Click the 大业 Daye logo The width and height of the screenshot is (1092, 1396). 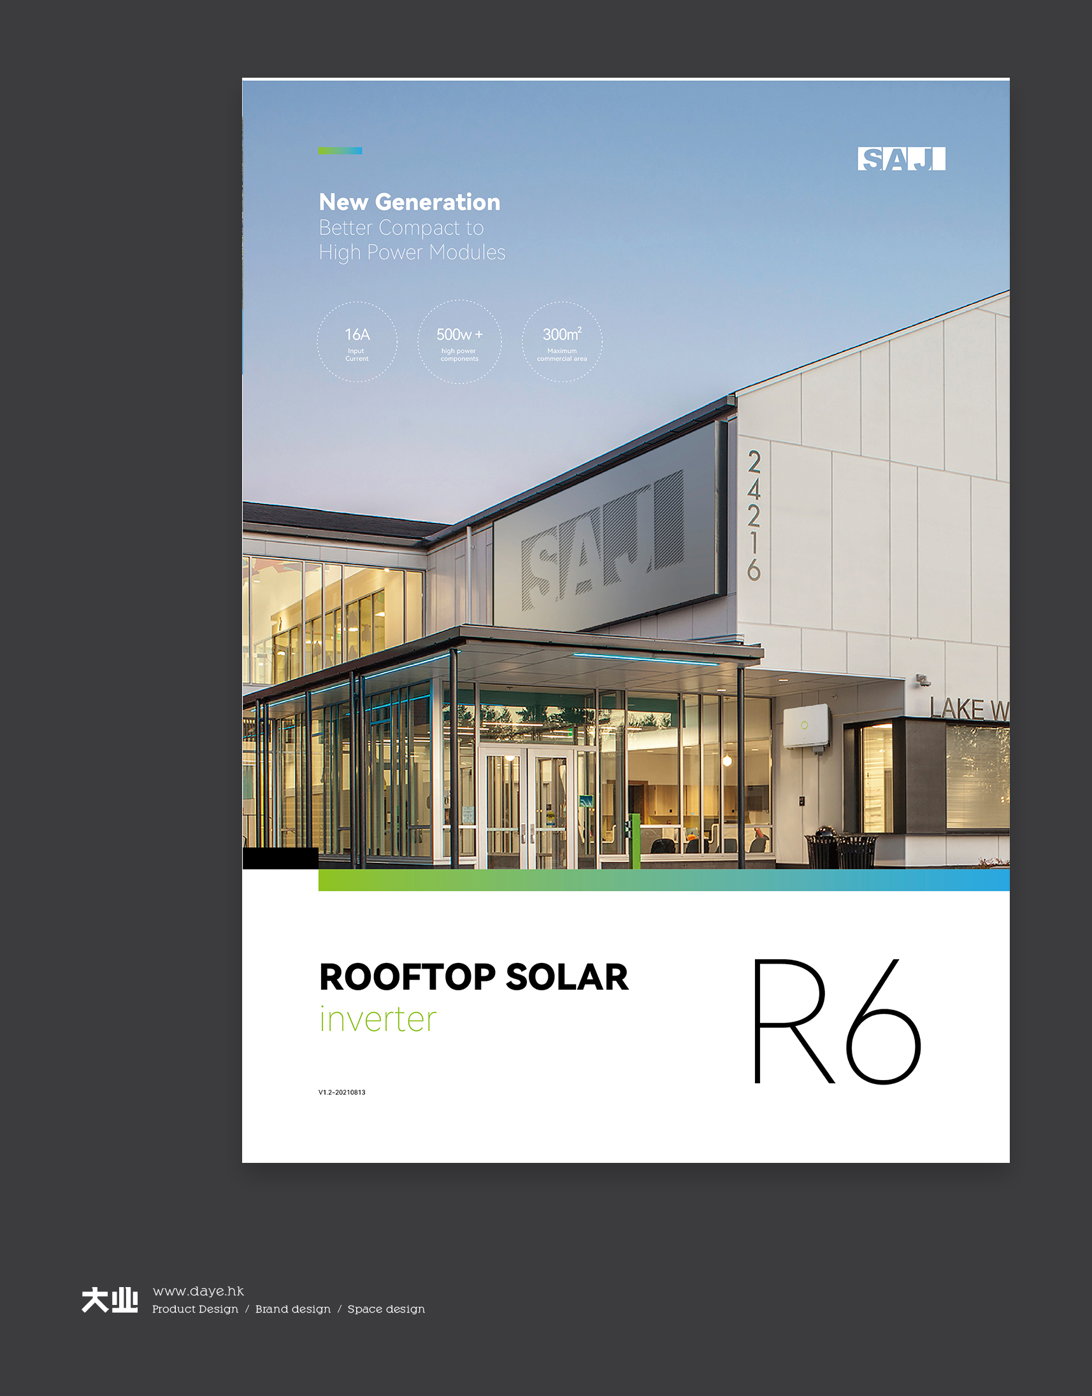point(110,1300)
